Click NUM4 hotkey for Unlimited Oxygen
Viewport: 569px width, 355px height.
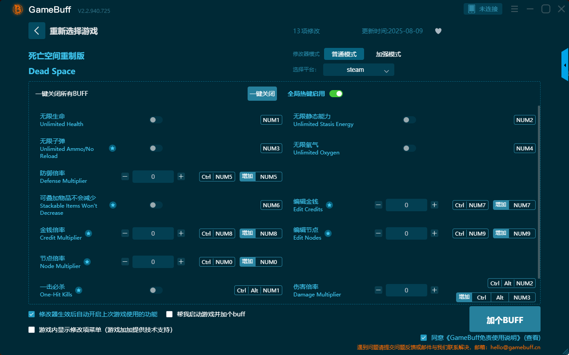tap(525, 148)
